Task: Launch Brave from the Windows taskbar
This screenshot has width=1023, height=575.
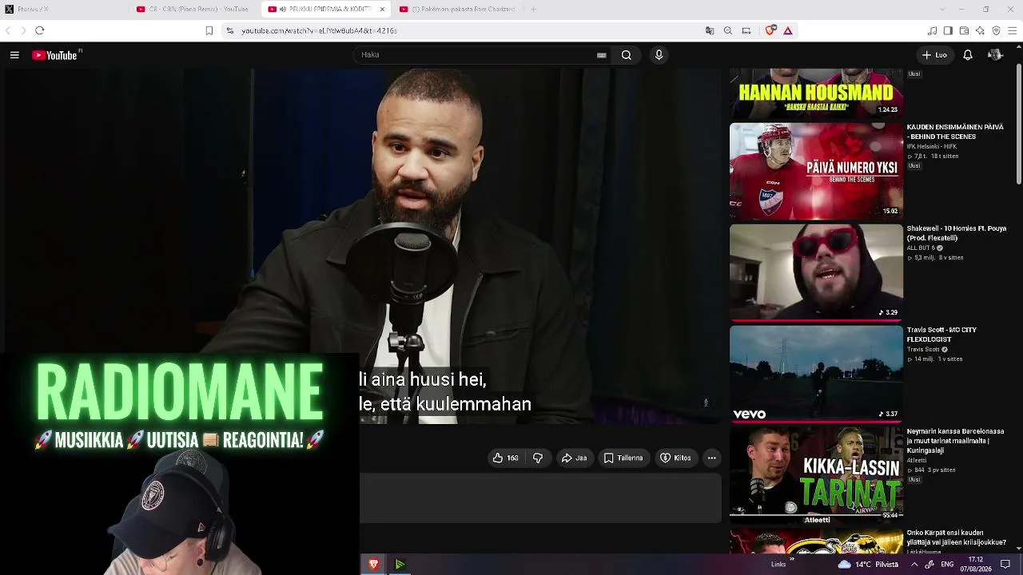Action: (373, 565)
